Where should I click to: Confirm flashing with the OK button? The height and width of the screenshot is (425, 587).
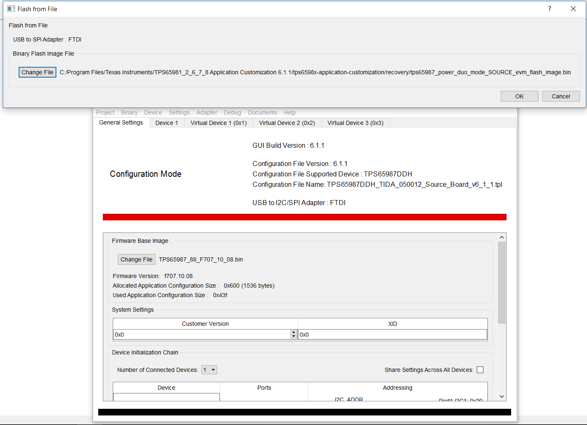(519, 96)
